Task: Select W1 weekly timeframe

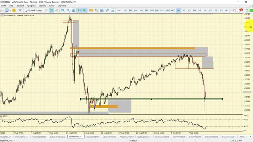Action: click(x=221, y=10)
